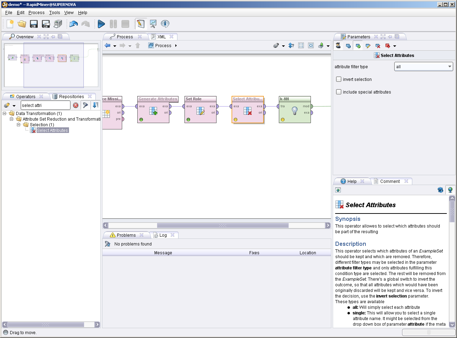457x338 pixels.
Task: Toggle sort operators arrow button
Action: [95, 105]
